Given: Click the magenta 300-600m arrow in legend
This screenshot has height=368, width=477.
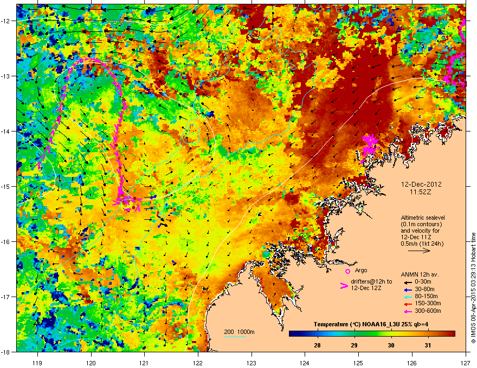Looking at the screenshot, I should [x=407, y=311].
